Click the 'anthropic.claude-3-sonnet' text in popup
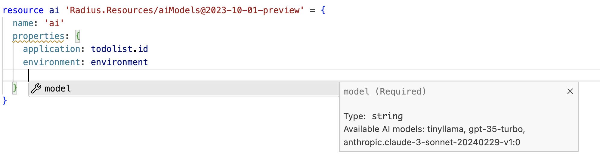 click(x=400, y=142)
